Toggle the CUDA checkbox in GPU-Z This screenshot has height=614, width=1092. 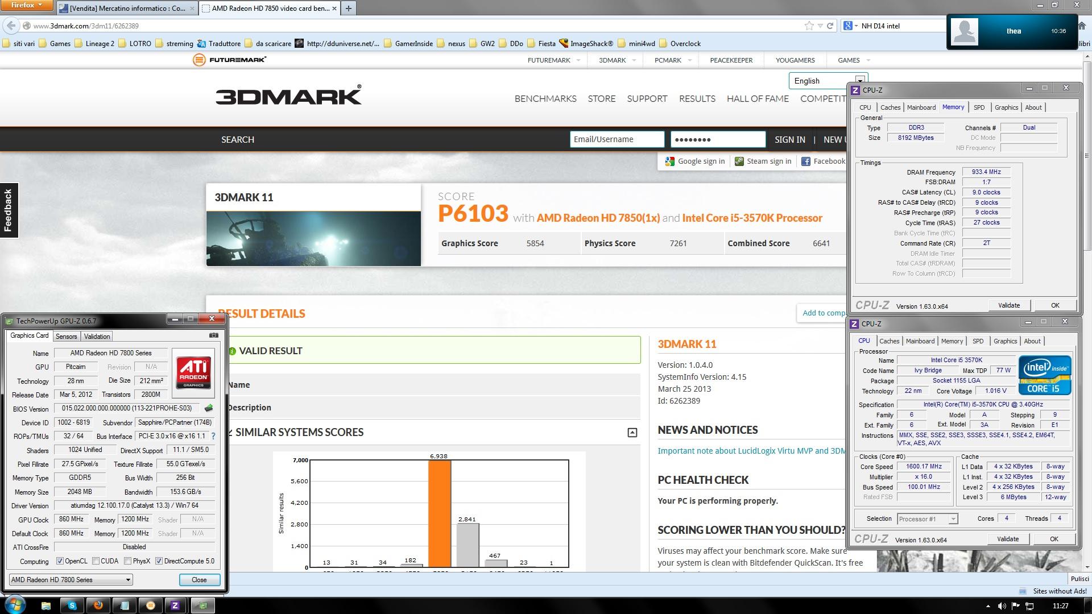click(96, 561)
